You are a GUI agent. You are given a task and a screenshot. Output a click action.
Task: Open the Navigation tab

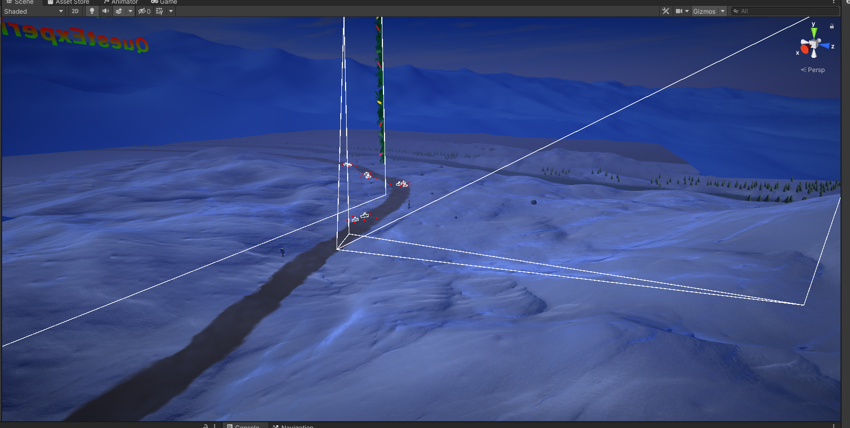pos(293,425)
